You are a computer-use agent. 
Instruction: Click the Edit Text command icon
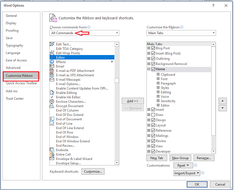tap(52, 44)
